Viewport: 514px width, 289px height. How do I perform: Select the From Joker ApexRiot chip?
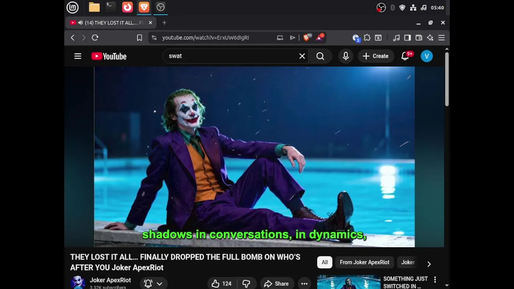pyautogui.click(x=365, y=263)
